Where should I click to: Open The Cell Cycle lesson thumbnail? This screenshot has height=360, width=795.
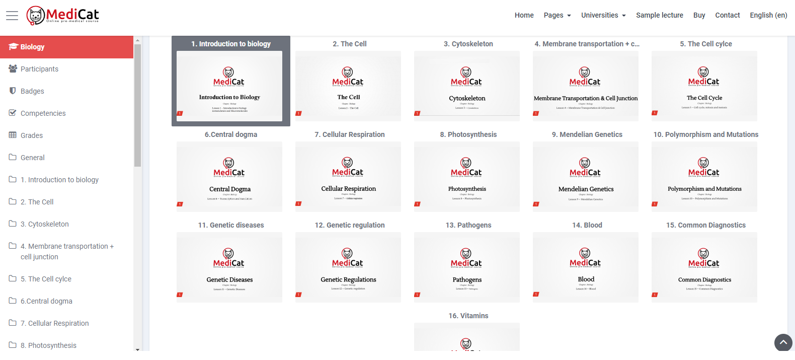point(704,86)
